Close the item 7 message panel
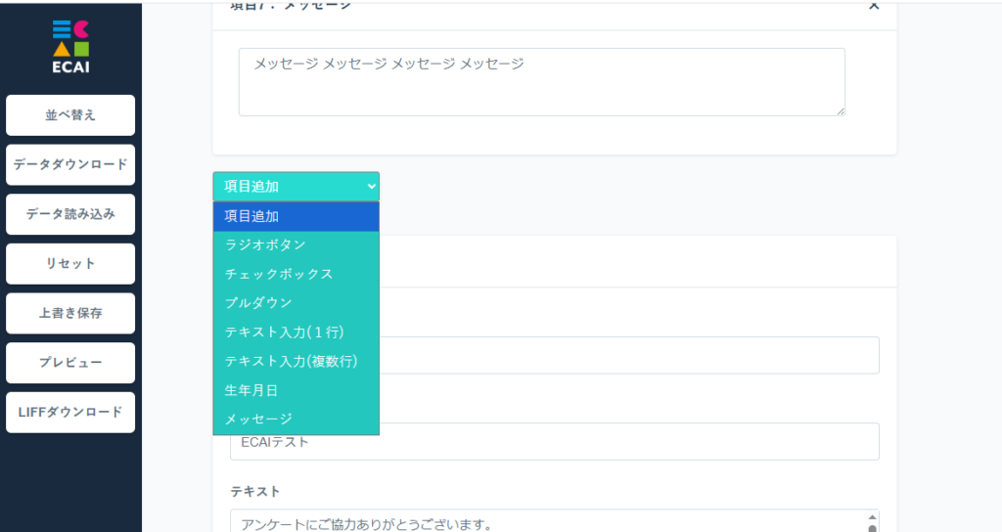 tap(873, 6)
